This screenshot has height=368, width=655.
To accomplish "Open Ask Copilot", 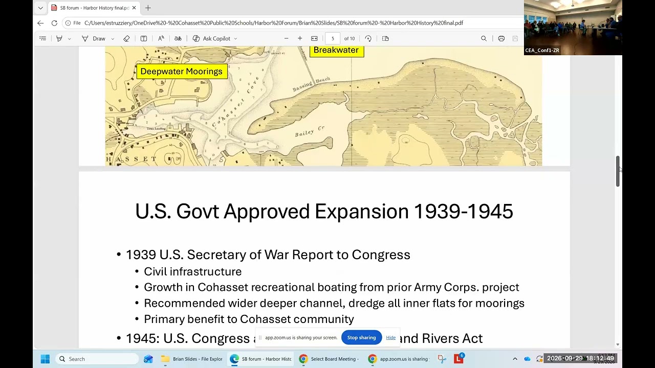I will click(211, 38).
